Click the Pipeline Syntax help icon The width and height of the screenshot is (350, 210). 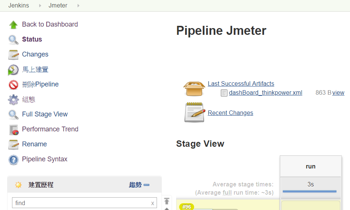click(x=14, y=160)
